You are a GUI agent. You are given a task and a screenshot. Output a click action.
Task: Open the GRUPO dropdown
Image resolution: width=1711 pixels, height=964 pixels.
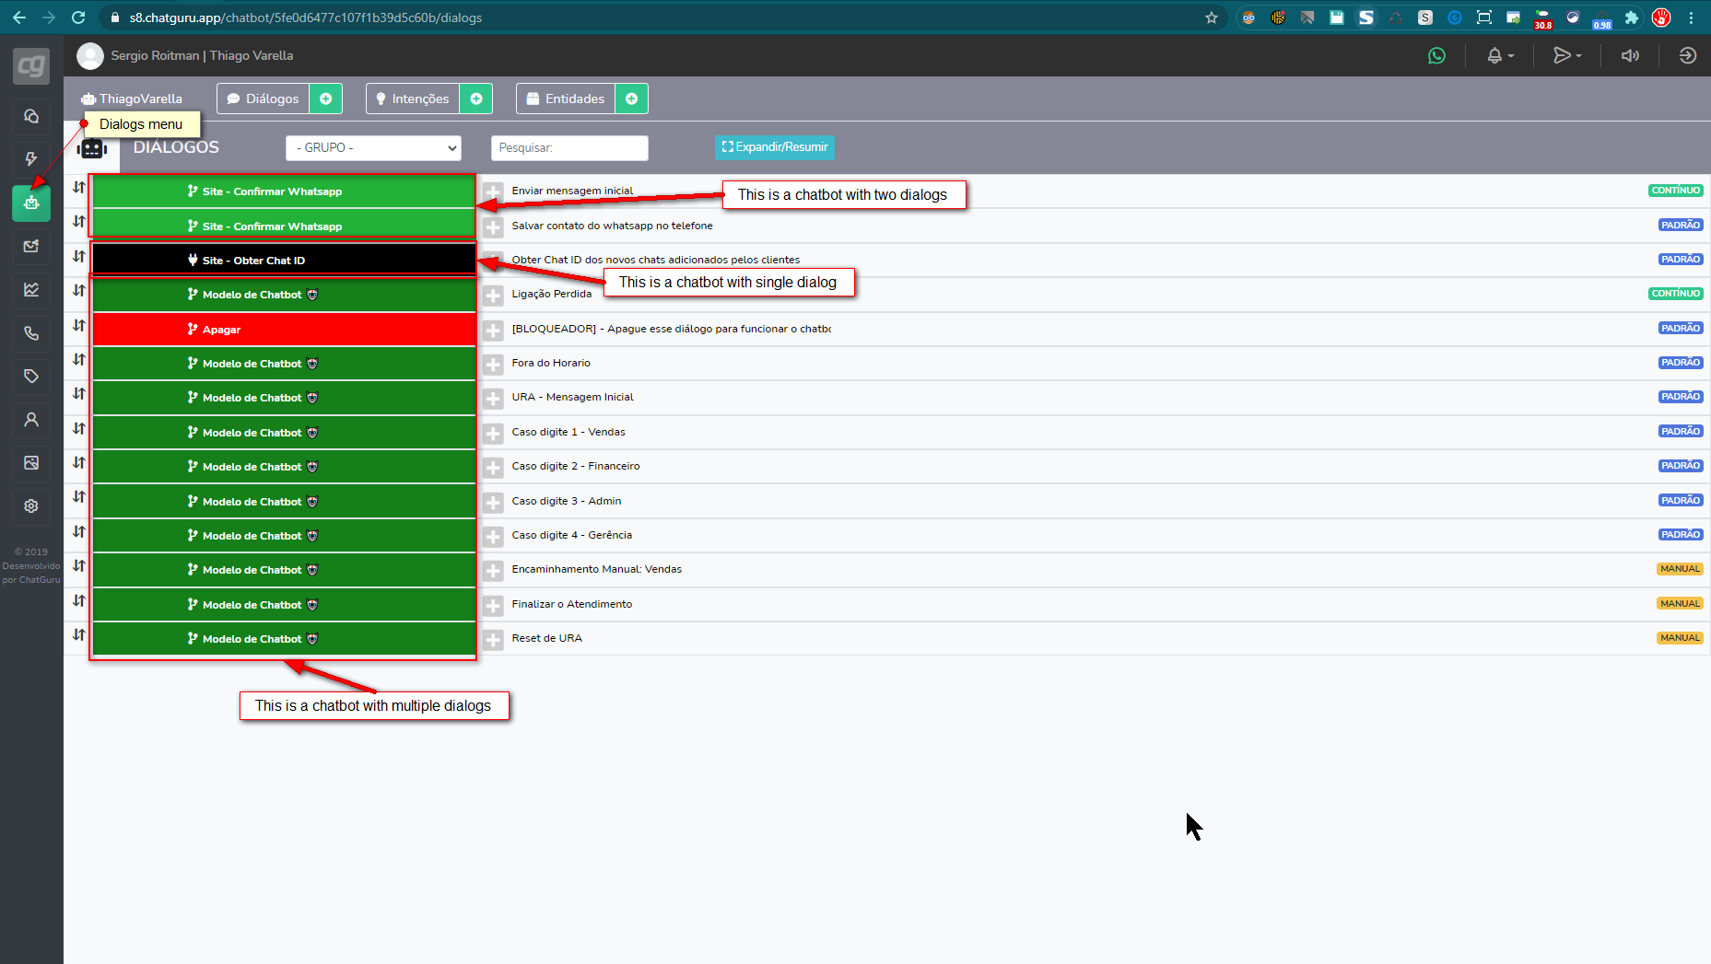click(x=373, y=147)
